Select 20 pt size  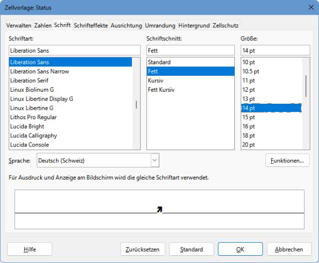(271, 144)
